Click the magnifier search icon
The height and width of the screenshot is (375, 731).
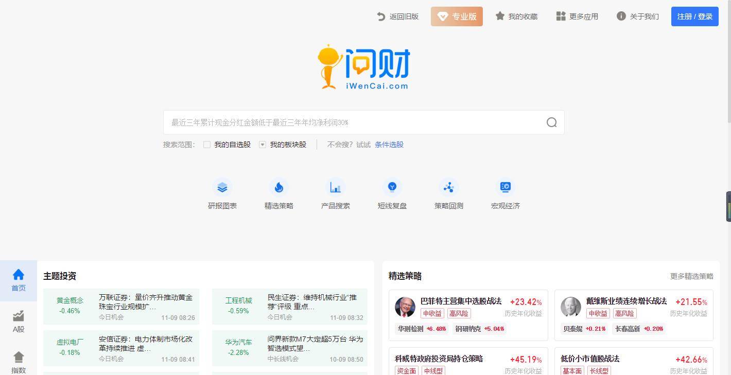[552, 122]
